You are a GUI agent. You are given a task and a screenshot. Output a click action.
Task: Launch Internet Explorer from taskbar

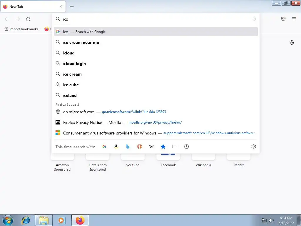26,220
